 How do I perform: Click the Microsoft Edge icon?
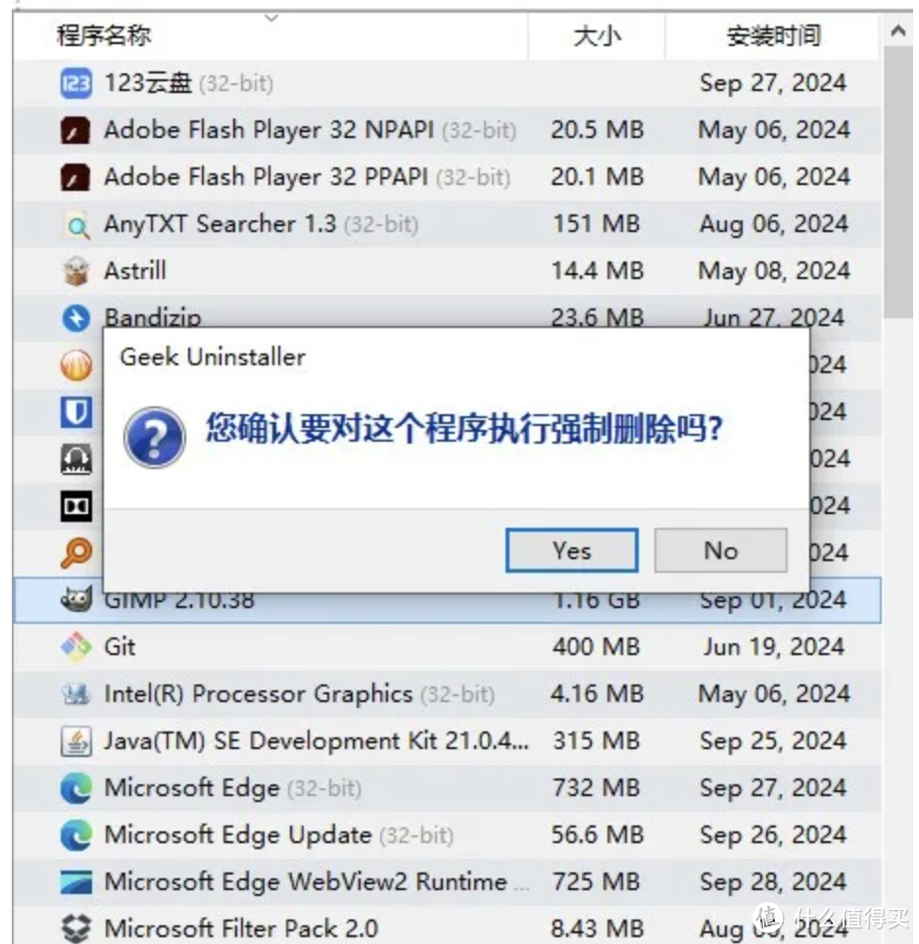75,788
